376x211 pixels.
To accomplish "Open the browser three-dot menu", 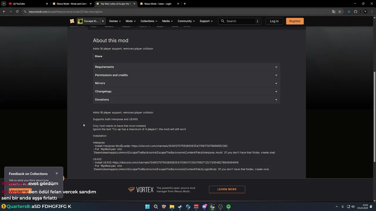I will 372,12.
